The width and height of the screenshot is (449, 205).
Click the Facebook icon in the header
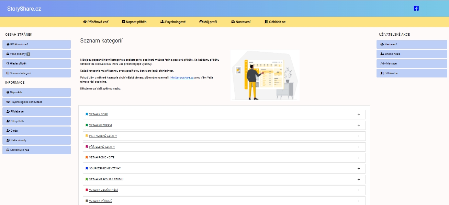point(416,9)
